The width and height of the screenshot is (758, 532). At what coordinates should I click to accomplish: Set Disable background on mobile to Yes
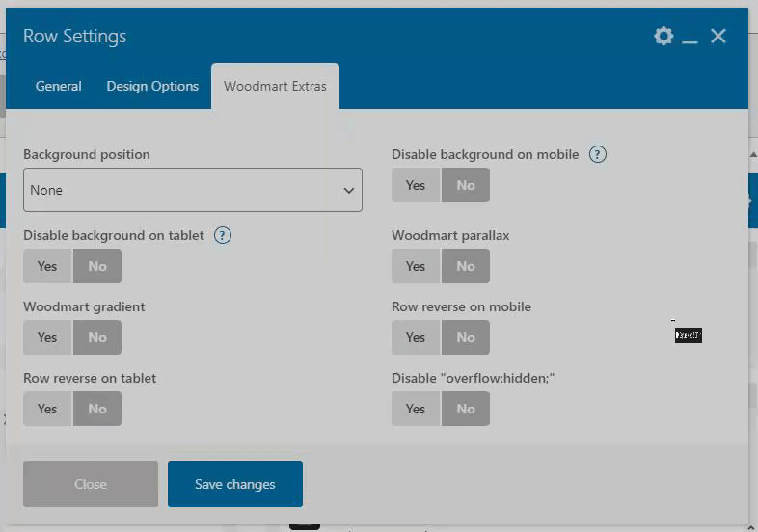coord(416,185)
